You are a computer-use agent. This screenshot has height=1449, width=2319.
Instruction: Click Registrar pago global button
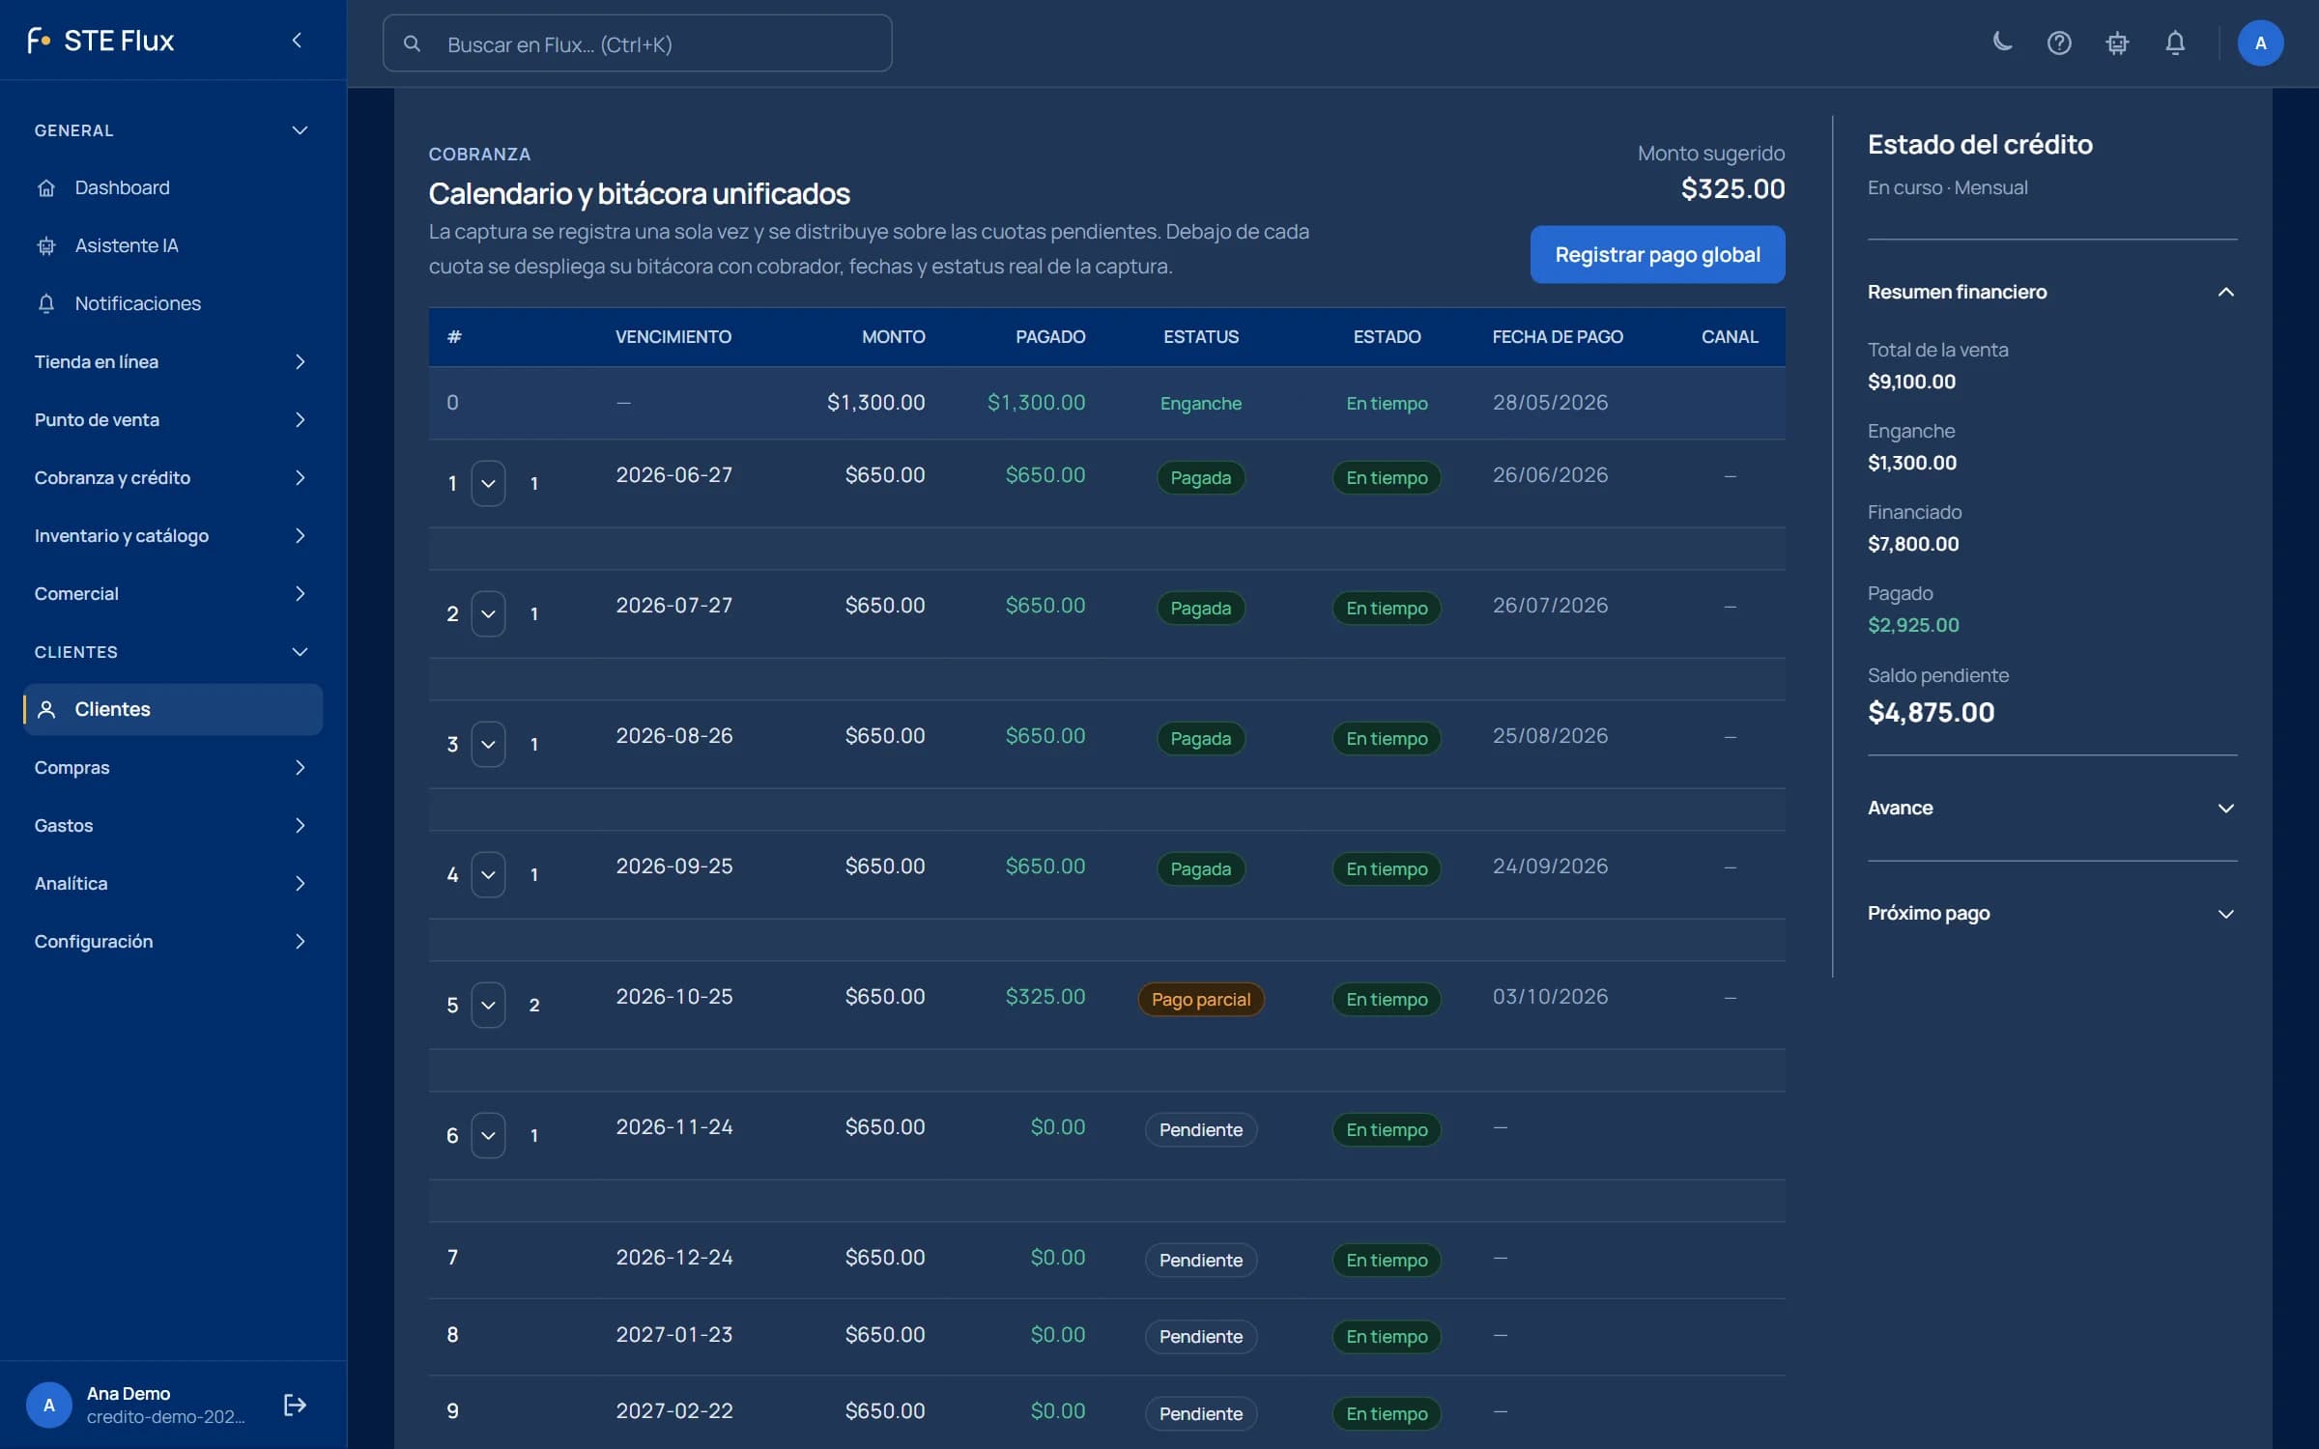1657,255
